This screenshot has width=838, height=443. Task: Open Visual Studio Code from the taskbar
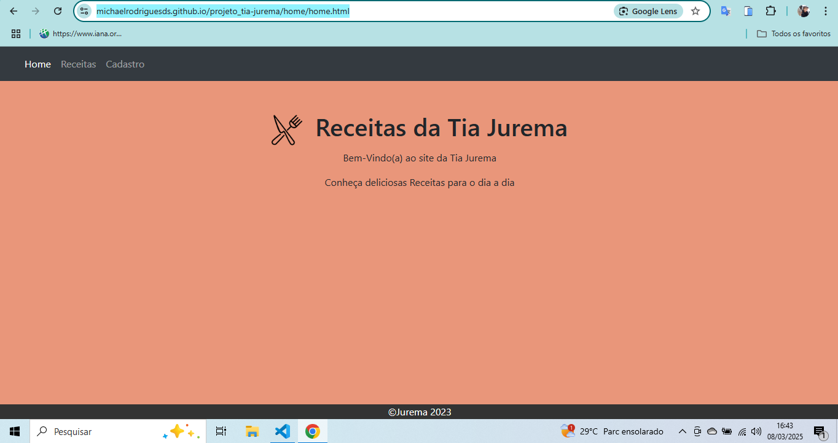tap(282, 431)
